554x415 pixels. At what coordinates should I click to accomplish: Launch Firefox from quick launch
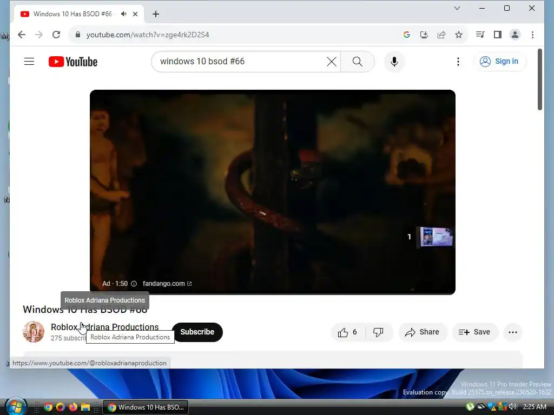[73, 407]
